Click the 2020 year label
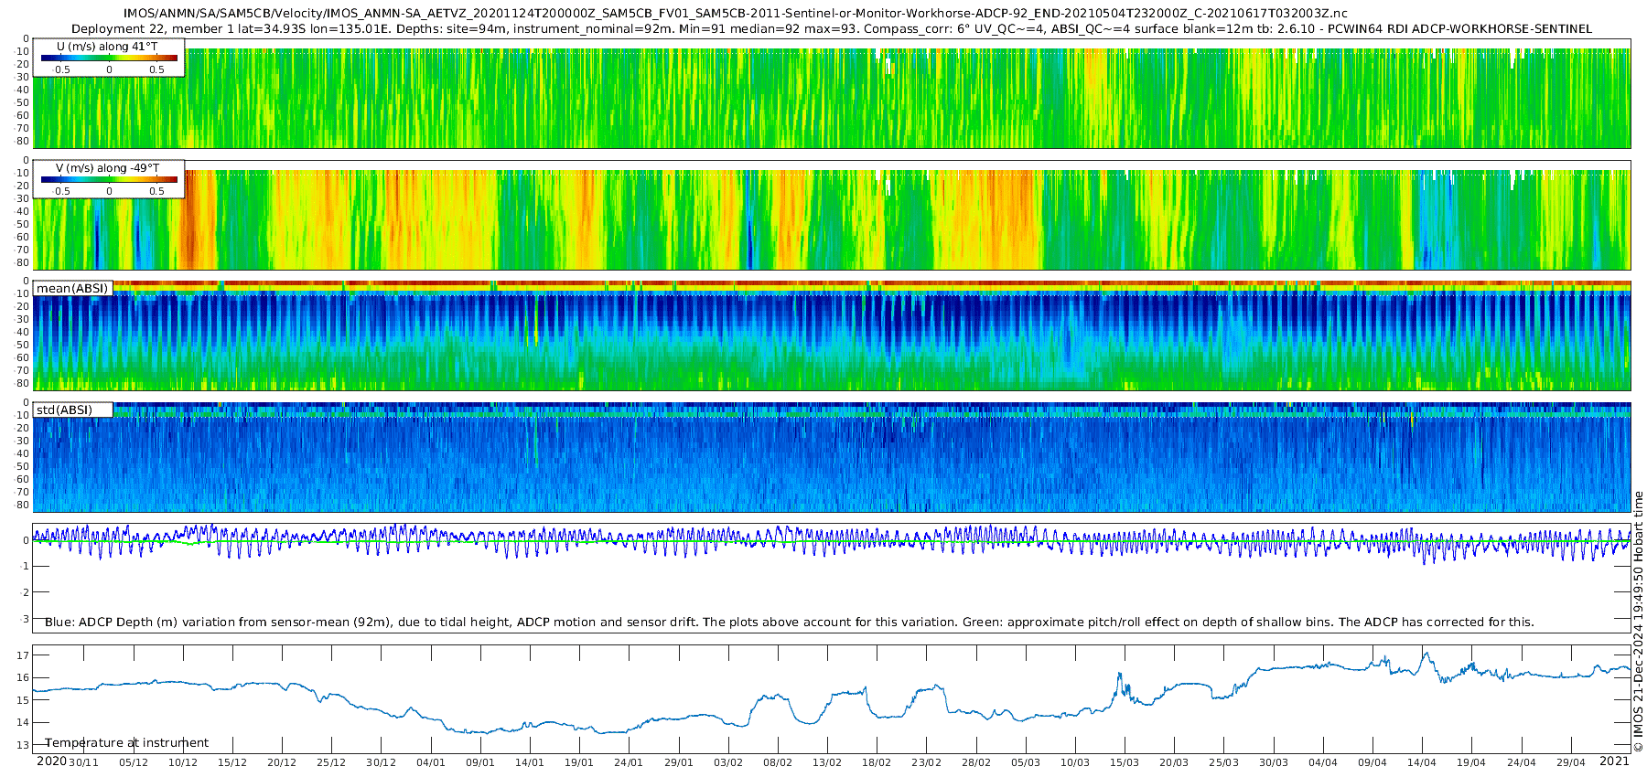1647x777 pixels. [51, 761]
